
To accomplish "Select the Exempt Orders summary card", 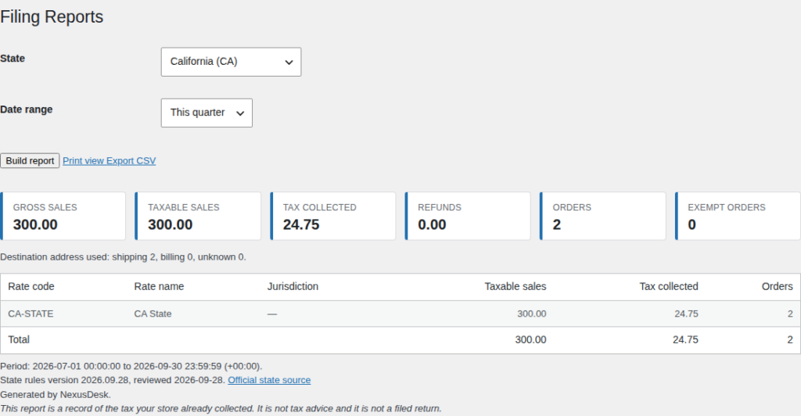I will coord(738,216).
